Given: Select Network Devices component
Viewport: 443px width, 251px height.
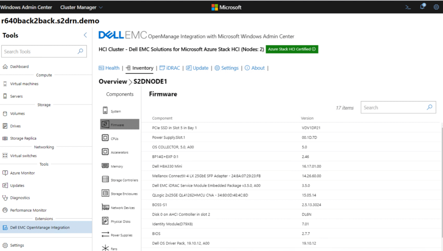Looking at the screenshot, I should 120,207.
